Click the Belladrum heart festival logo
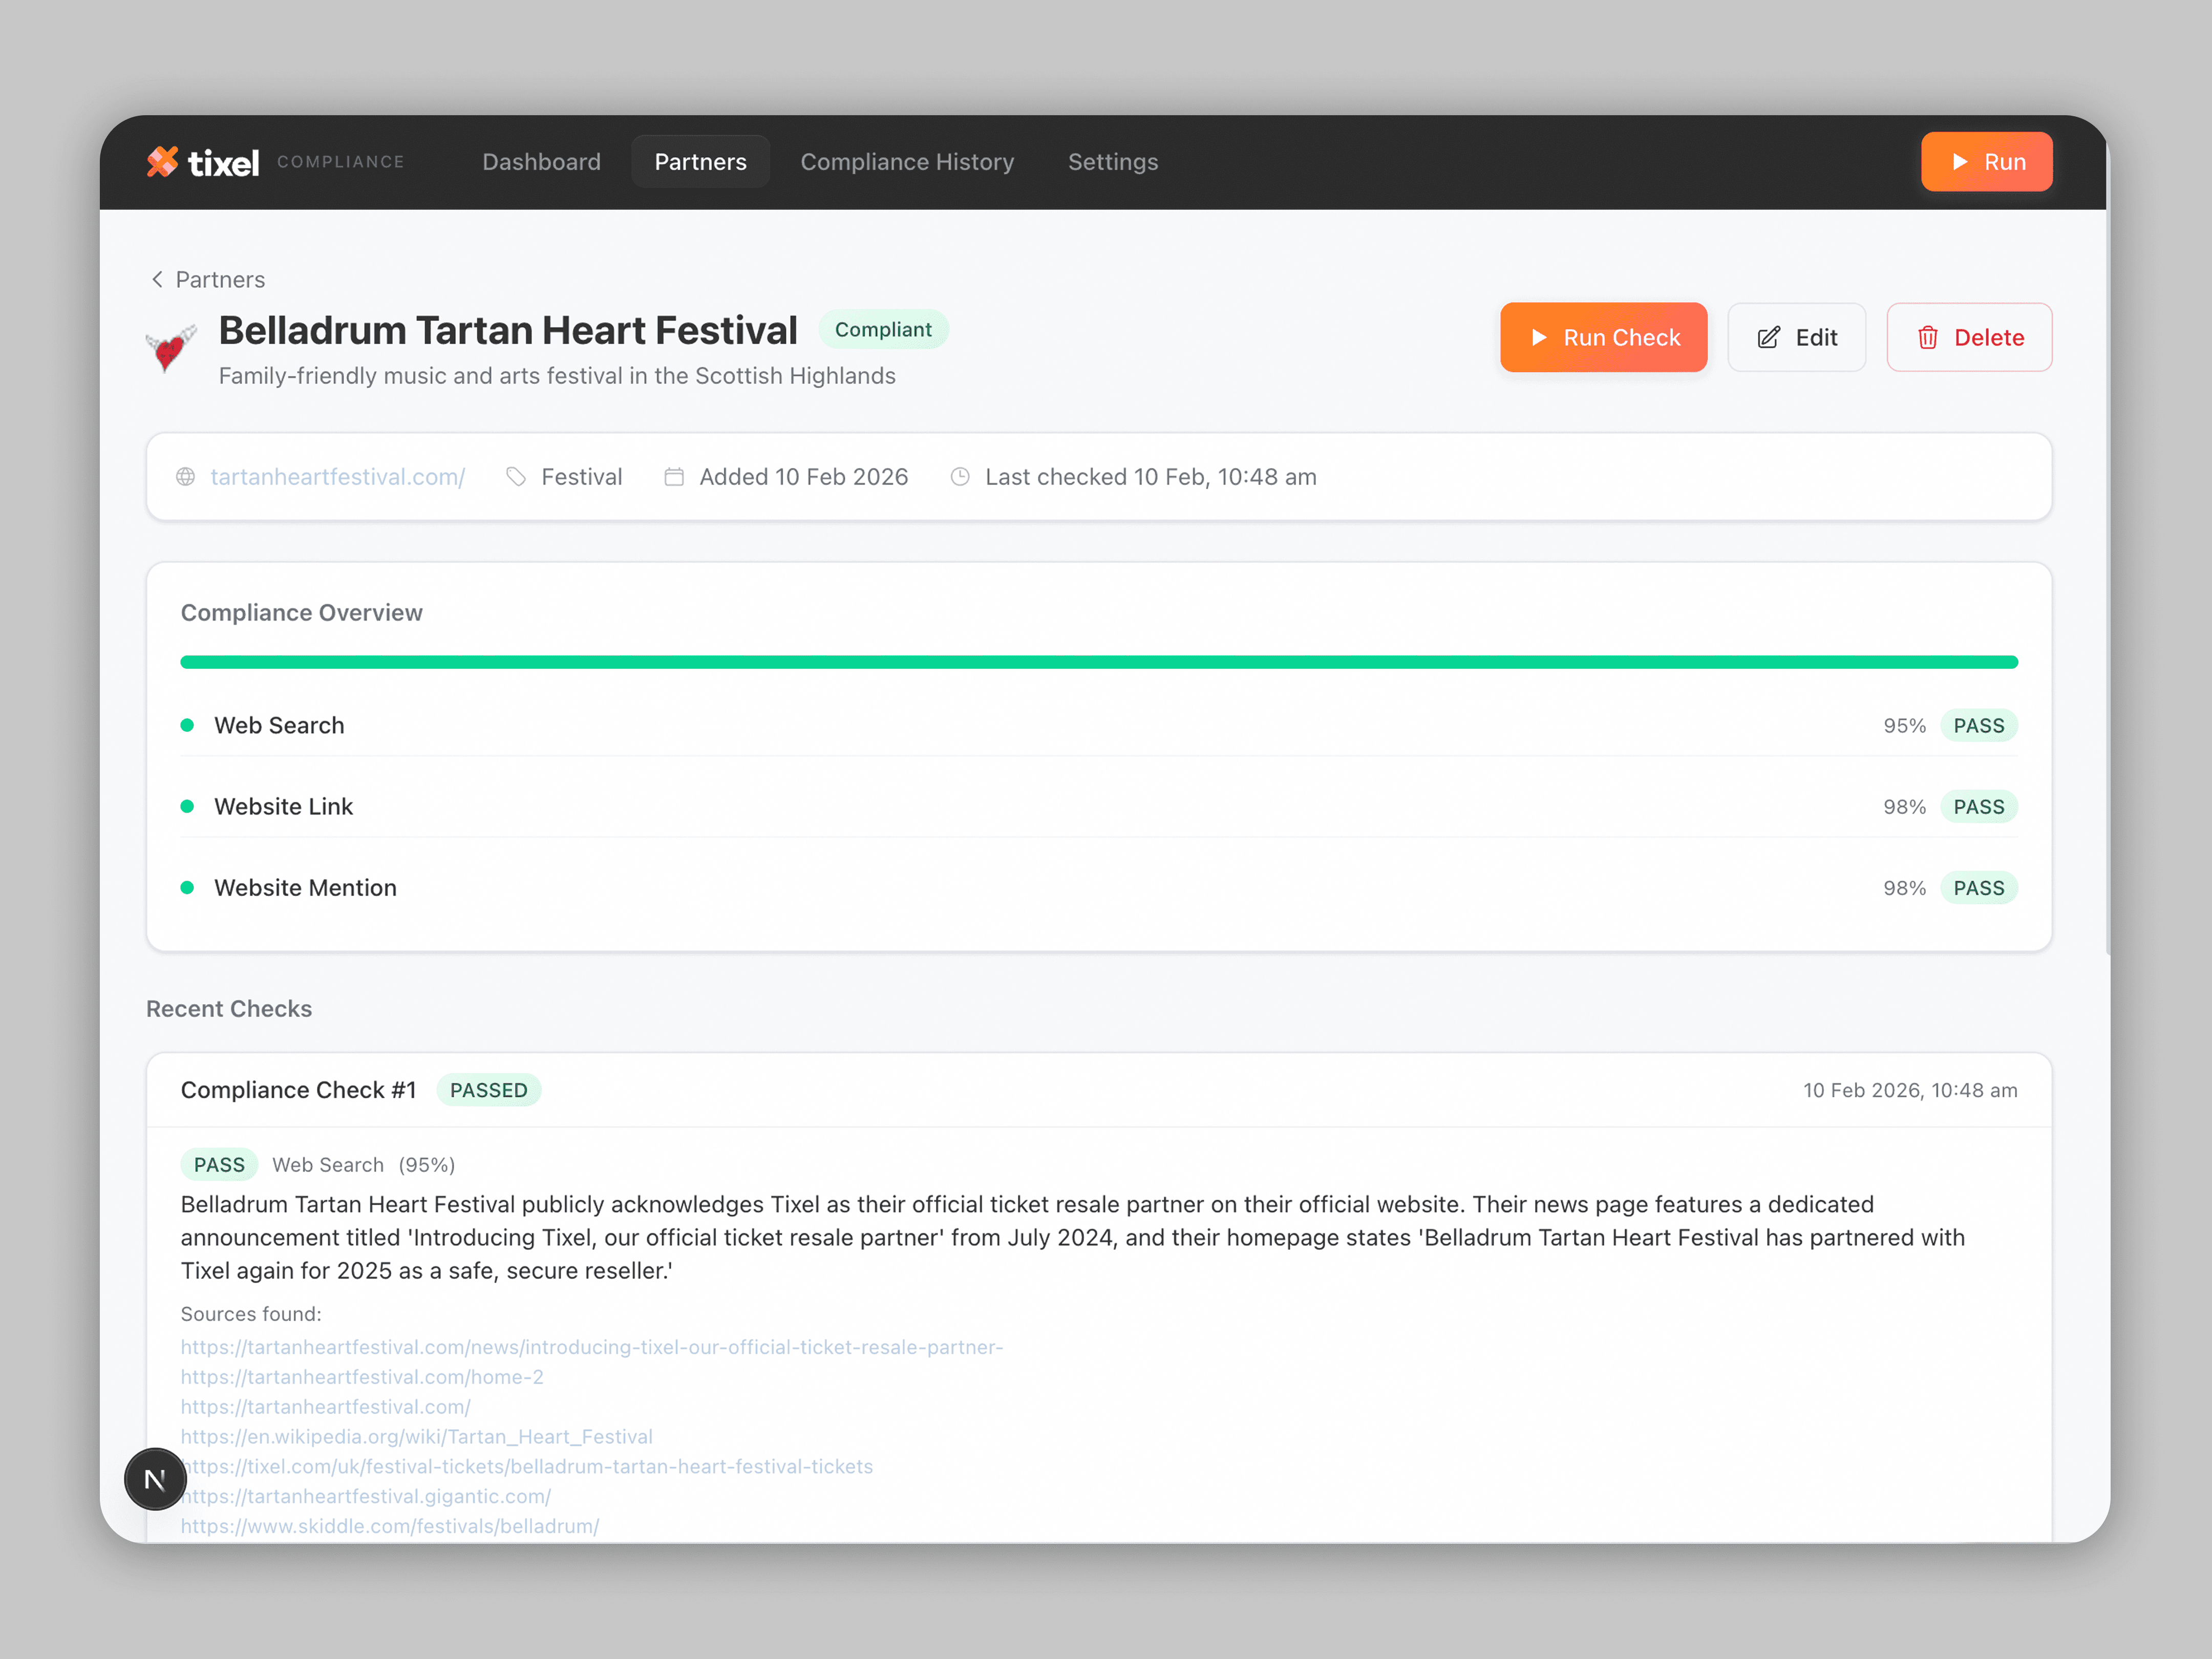The height and width of the screenshot is (1659, 2212). point(171,349)
